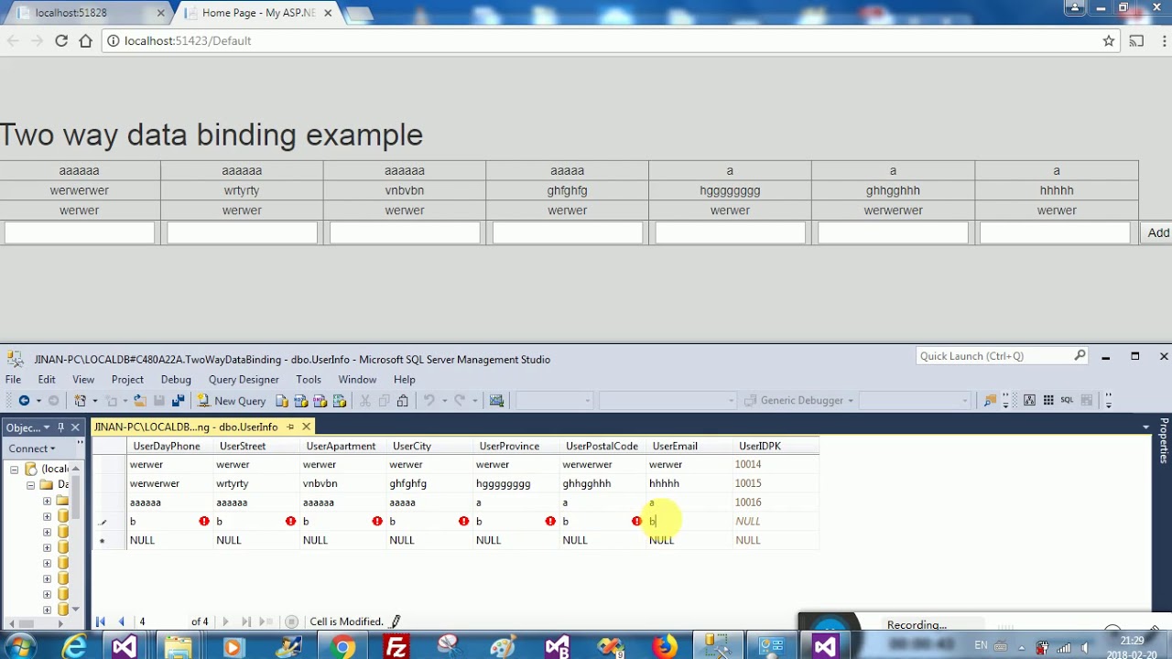The height and width of the screenshot is (659, 1172).
Task: Open the Project menu in SSMS
Action: [x=127, y=379]
